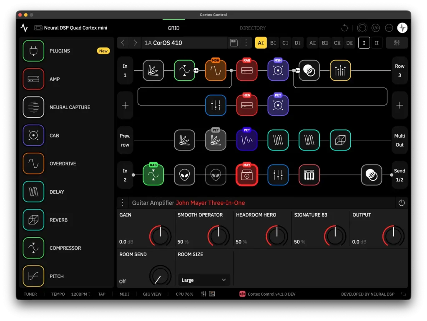
Task: Open the TUNER from status bar
Action: (x=30, y=294)
